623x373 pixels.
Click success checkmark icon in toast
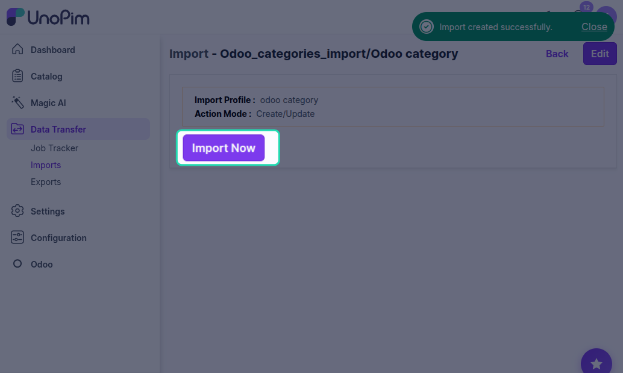click(427, 27)
